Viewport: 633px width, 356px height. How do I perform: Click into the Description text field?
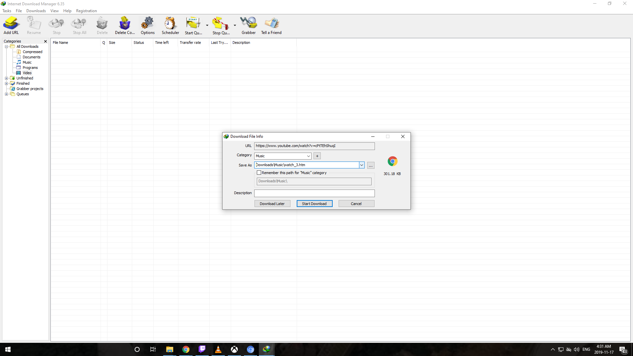(x=314, y=193)
